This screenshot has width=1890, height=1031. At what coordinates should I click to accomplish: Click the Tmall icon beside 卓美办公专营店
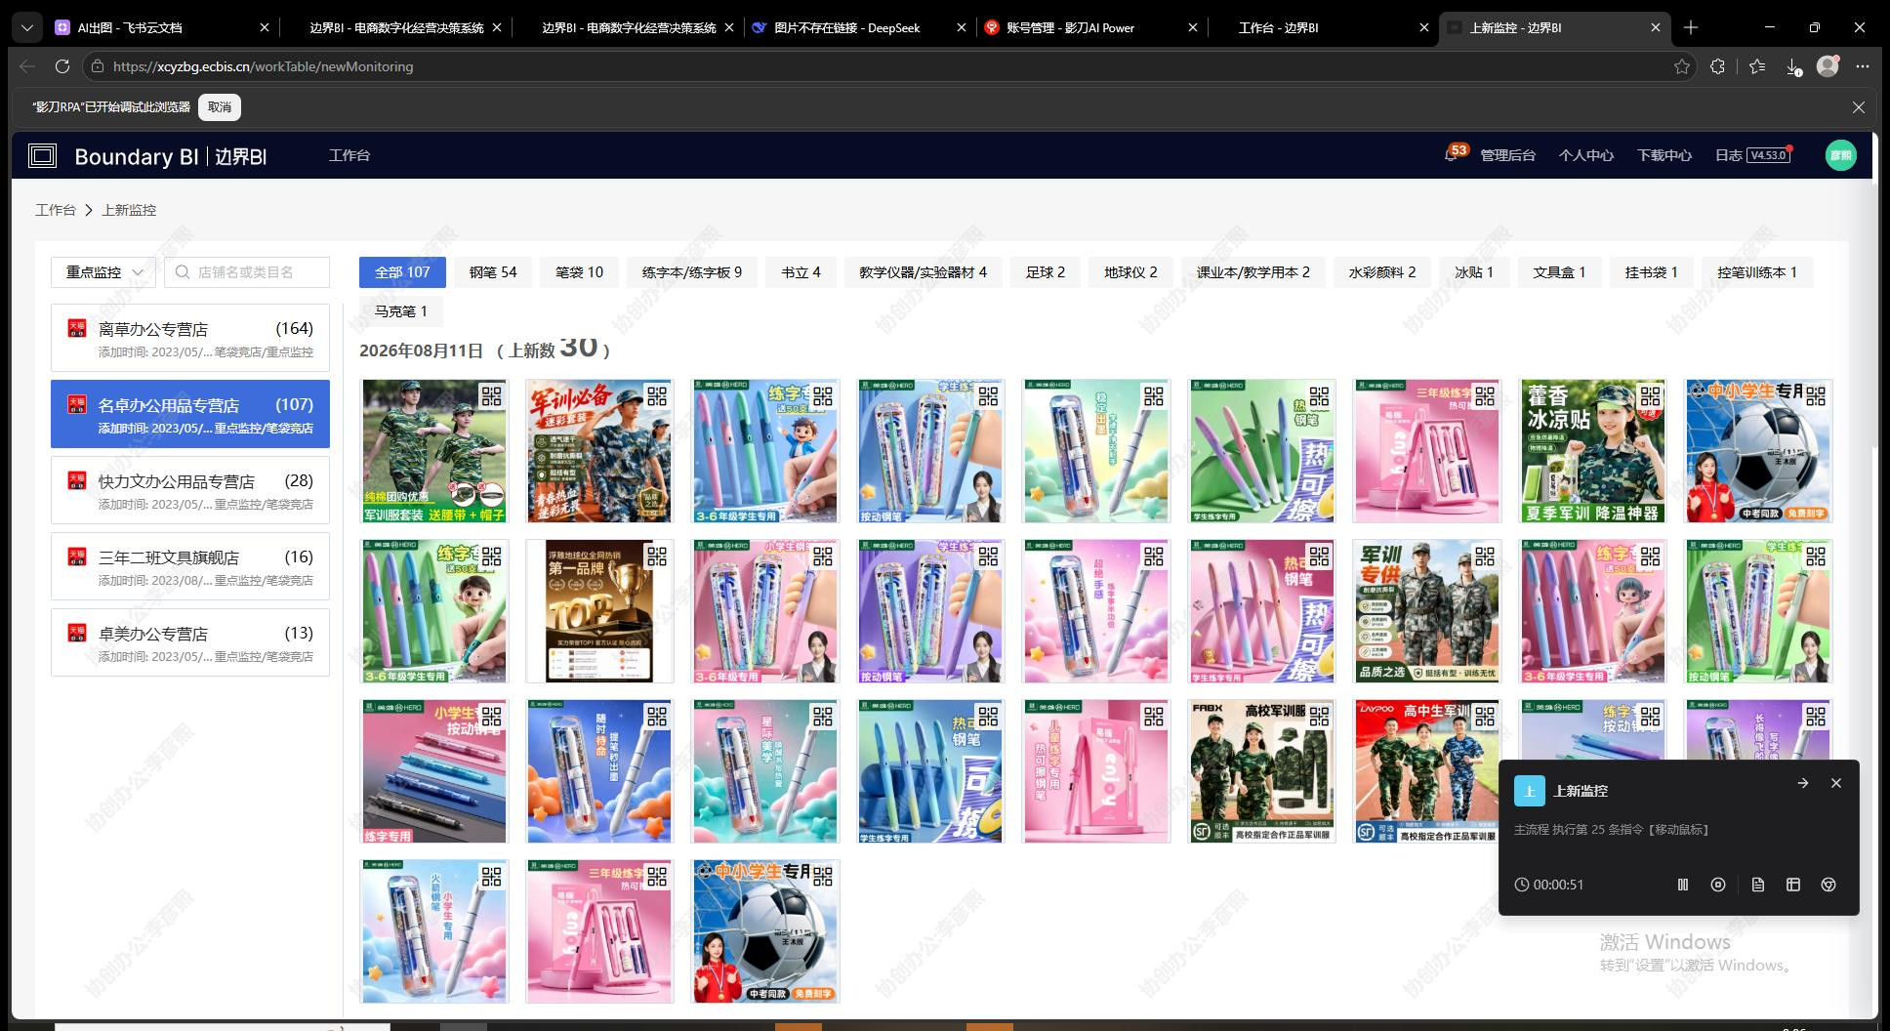click(77, 633)
